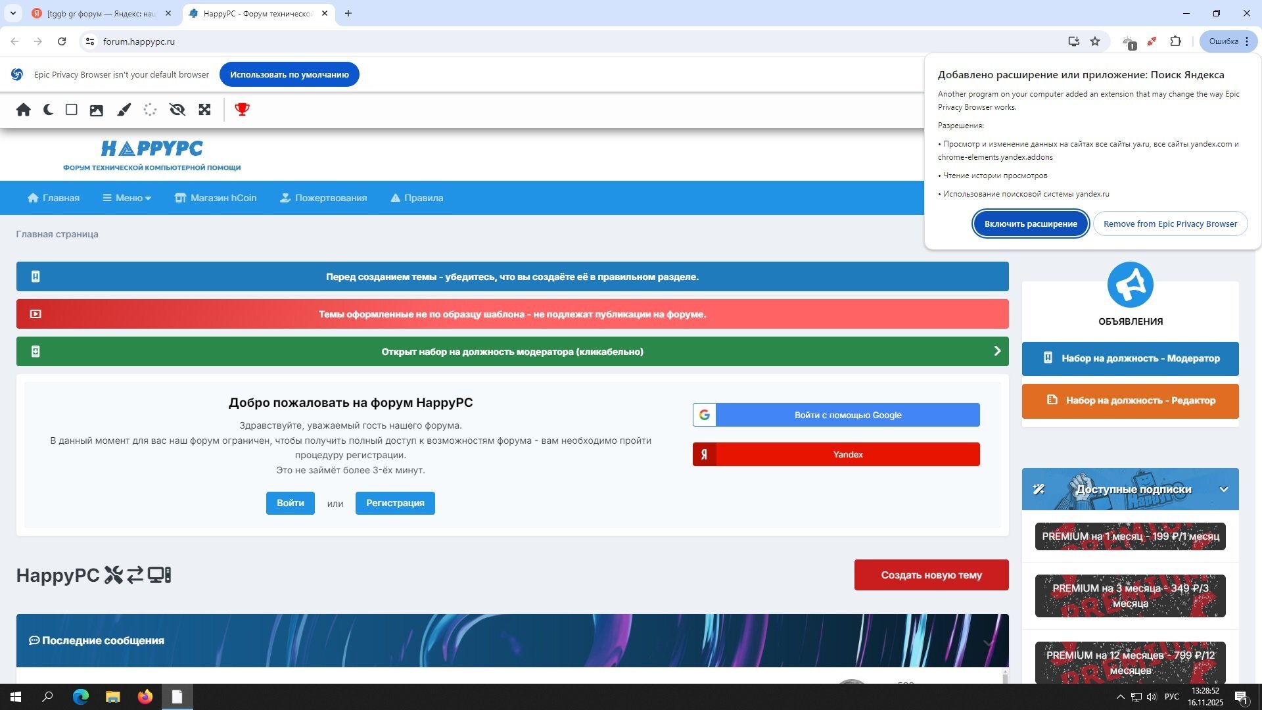Toggle the crossed-eye visibility icon
The width and height of the screenshot is (1262, 710).
(x=177, y=110)
